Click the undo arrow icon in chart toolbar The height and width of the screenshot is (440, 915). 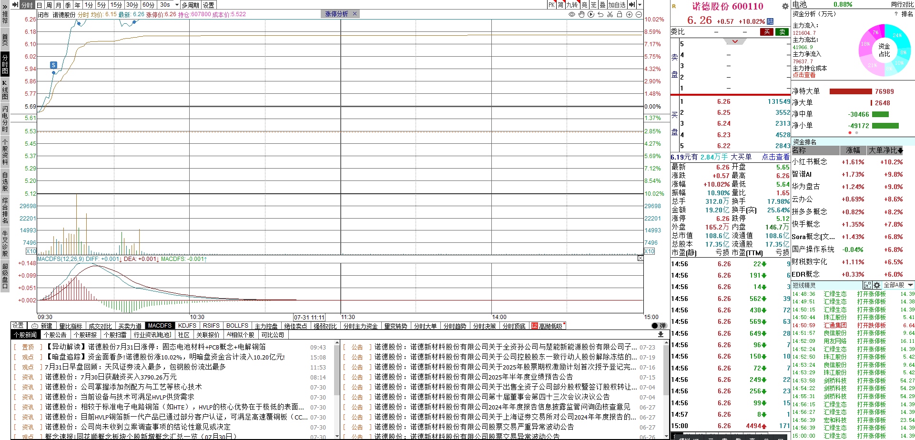coord(600,14)
